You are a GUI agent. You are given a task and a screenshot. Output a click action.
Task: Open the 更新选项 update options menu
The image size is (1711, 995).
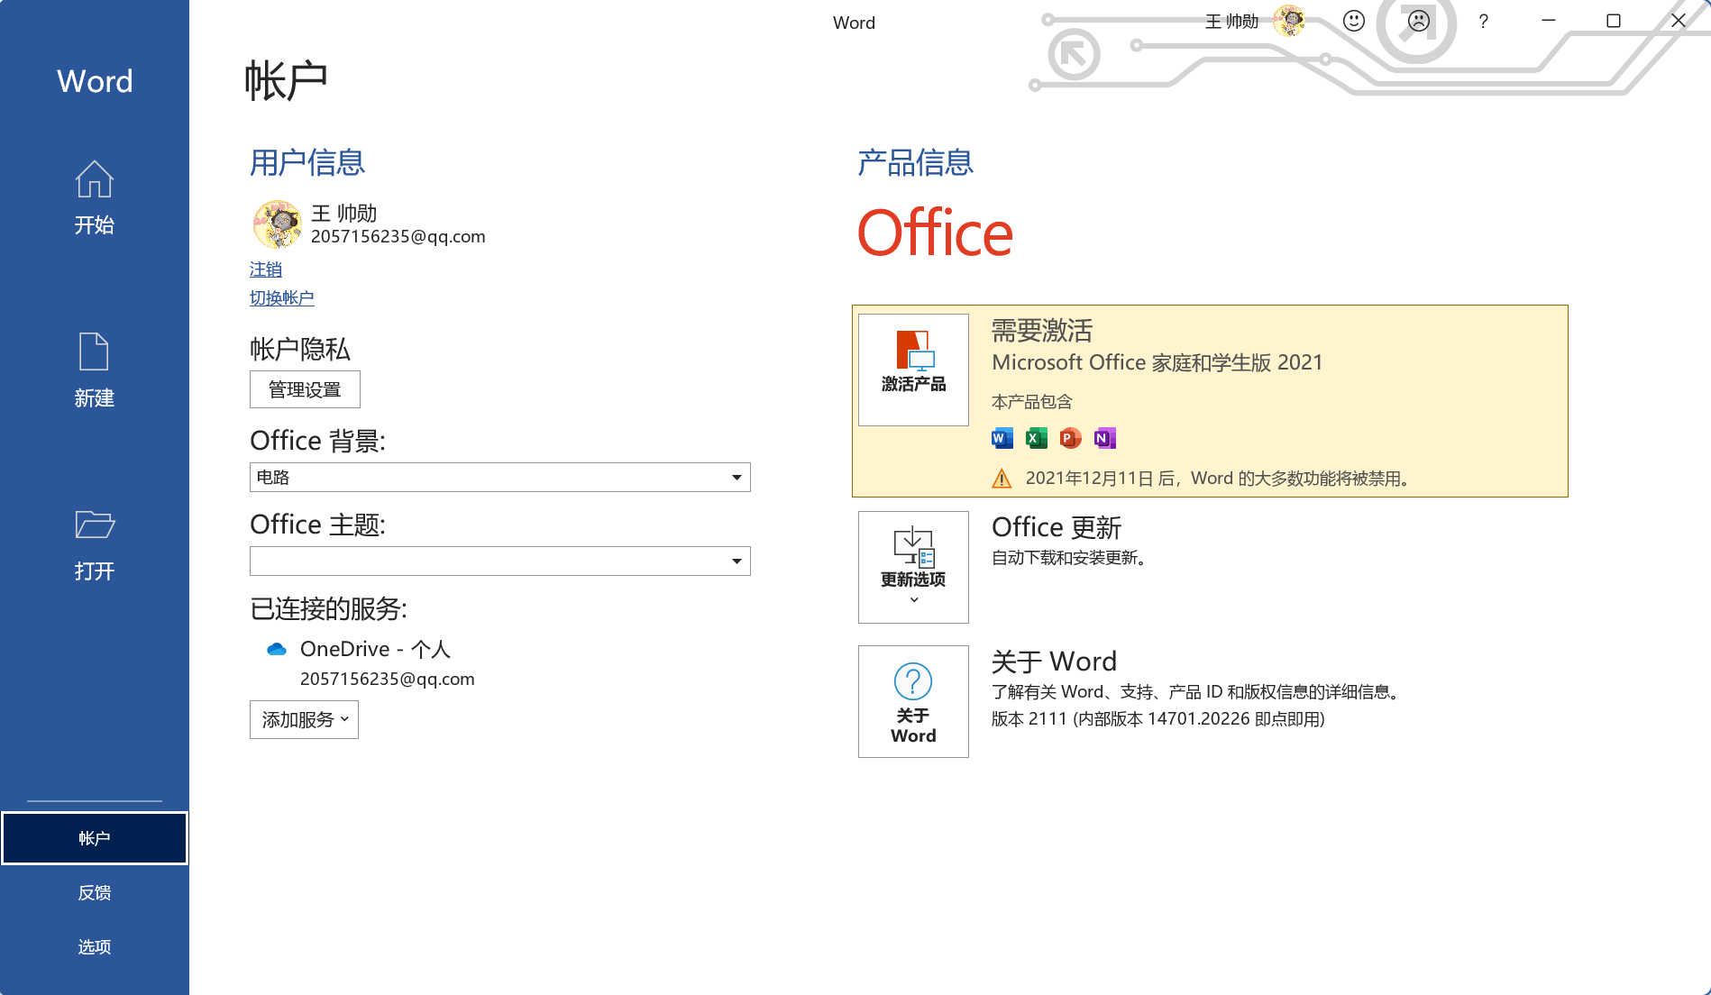tap(913, 567)
